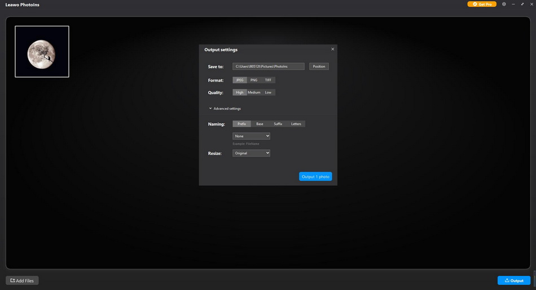Viewport: 536px width, 290px height.
Task: Open the settings gear in title bar
Action: click(x=504, y=4)
